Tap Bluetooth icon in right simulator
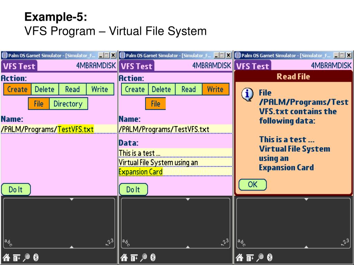The width and height of the screenshot is (354, 265). point(270,257)
